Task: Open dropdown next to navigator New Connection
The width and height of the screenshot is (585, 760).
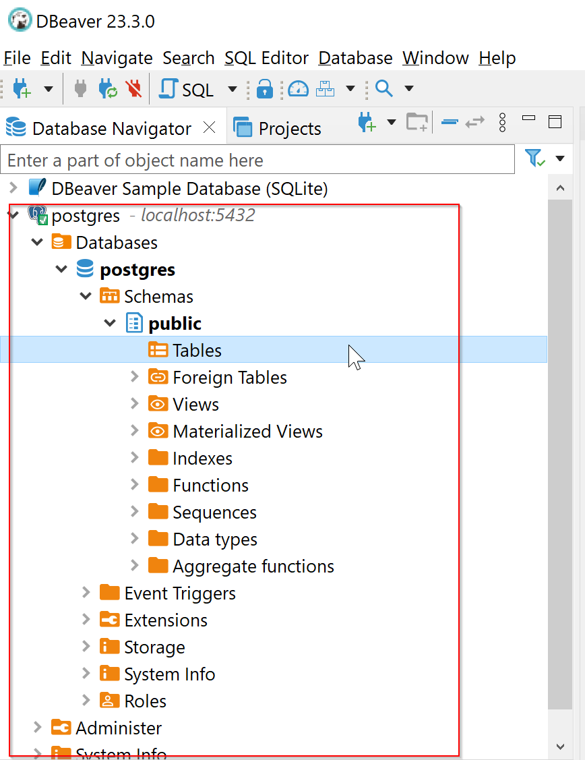Action: pyautogui.click(x=392, y=122)
